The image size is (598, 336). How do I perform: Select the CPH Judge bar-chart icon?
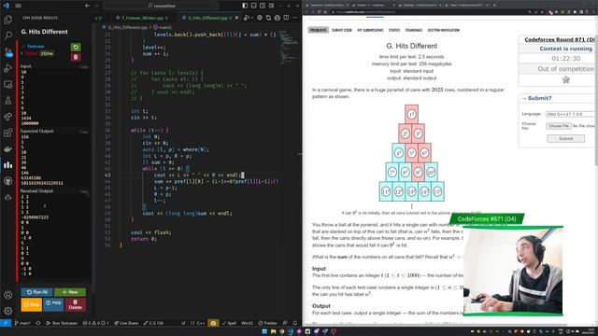pyautogui.click(x=8, y=165)
